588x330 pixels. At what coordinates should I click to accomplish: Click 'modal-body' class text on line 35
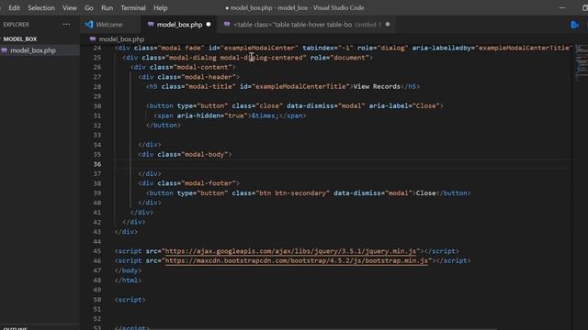coord(205,154)
